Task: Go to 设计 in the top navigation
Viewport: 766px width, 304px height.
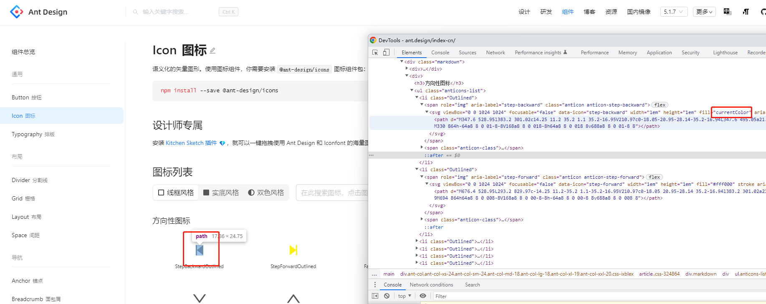Action: pyautogui.click(x=524, y=12)
